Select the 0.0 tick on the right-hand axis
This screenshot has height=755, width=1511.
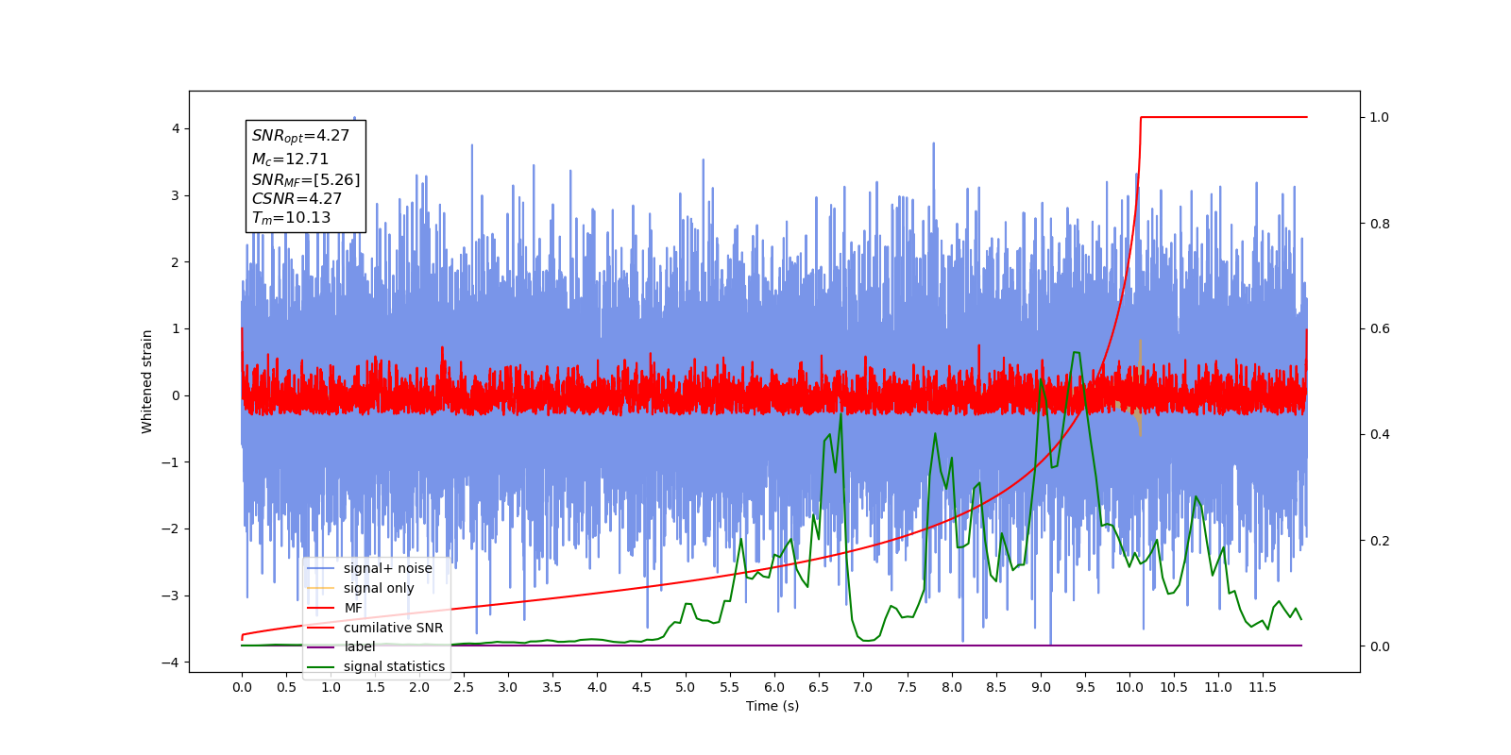click(1380, 646)
